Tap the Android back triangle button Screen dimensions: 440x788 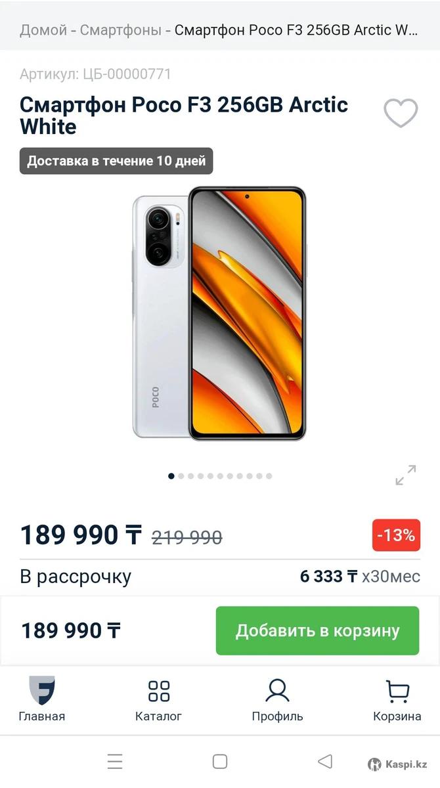(325, 762)
